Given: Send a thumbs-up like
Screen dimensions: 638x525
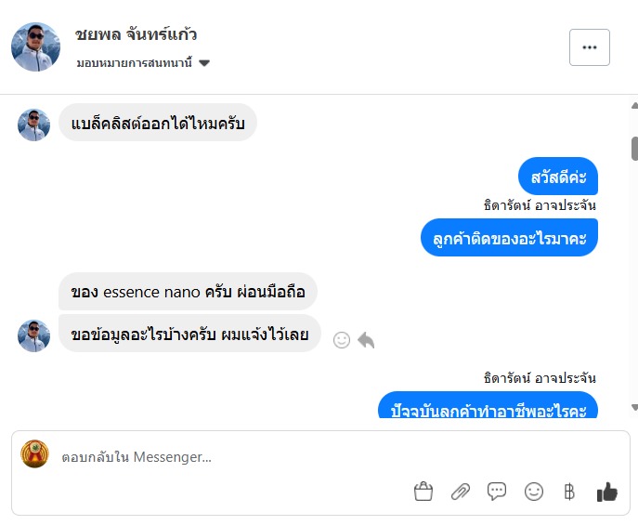Looking at the screenshot, I should click(607, 492).
